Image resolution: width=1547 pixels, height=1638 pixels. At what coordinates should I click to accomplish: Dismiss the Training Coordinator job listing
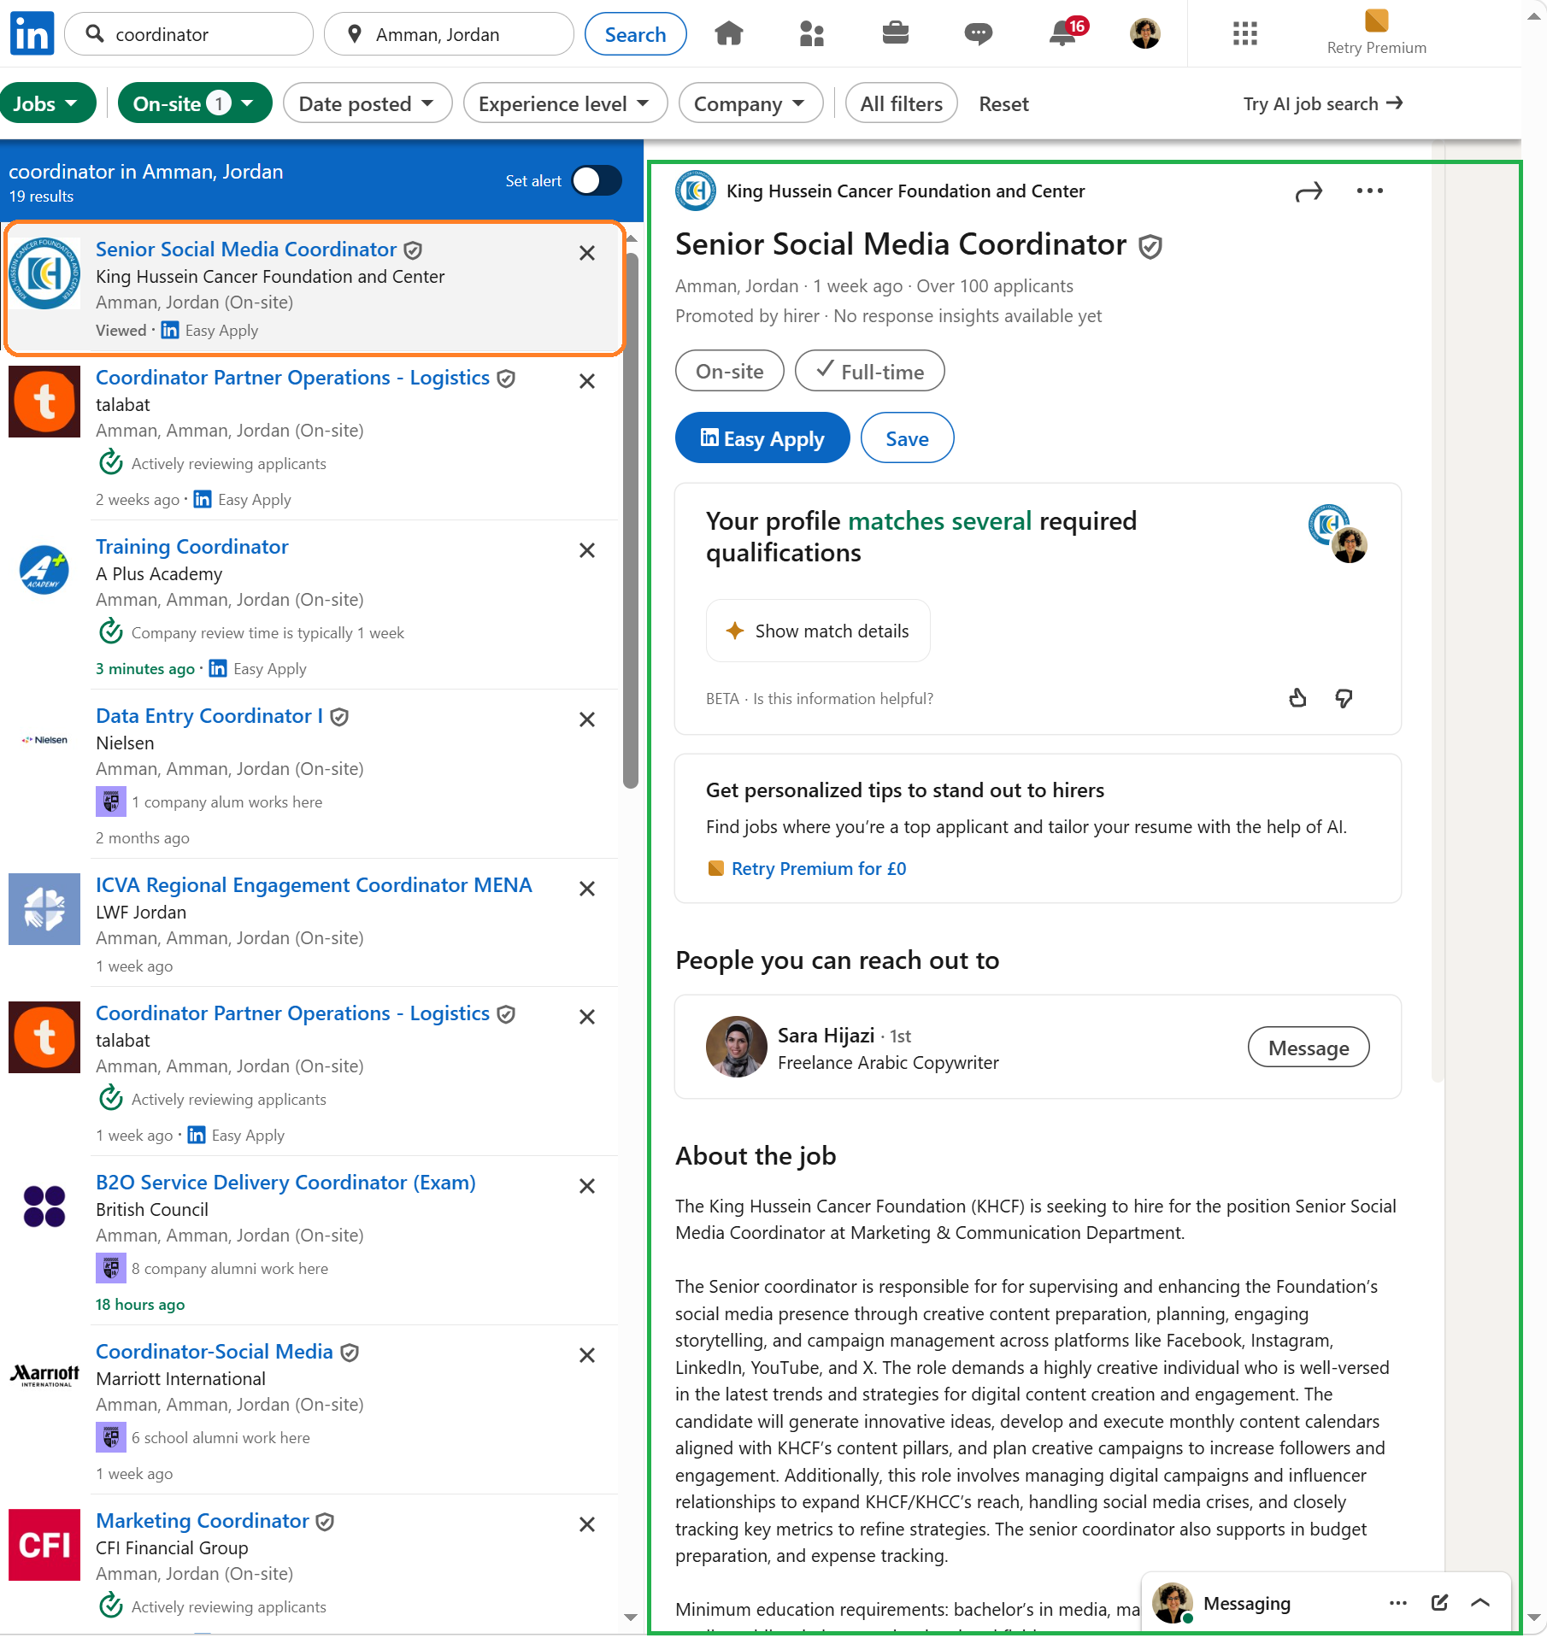pyautogui.click(x=587, y=550)
